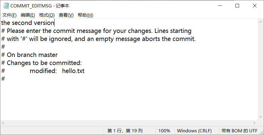Open the 查看(V) menu
Viewport: 264px width, 135px height.
pyautogui.click(x=66, y=15)
